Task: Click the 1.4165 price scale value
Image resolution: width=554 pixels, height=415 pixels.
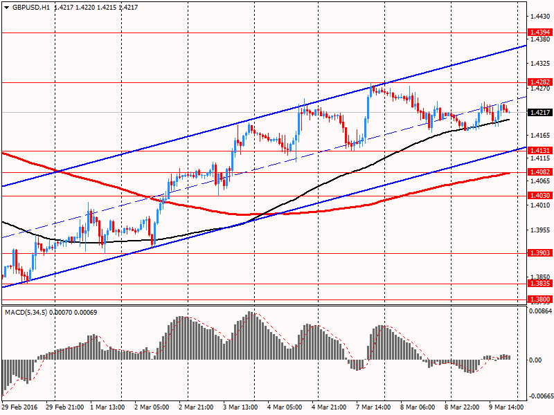Action: coord(541,135)
